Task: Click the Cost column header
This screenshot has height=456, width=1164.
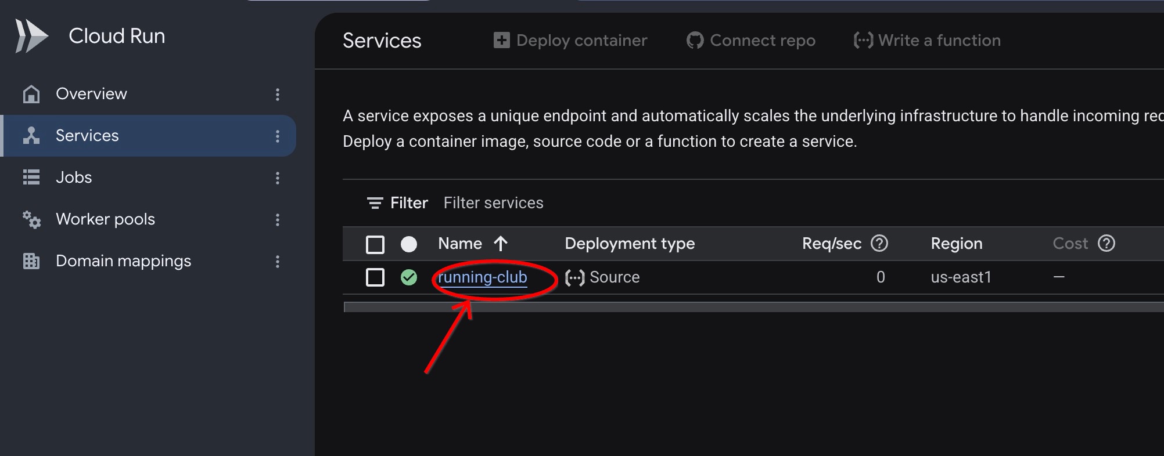Action: [x=1070, y=244]
